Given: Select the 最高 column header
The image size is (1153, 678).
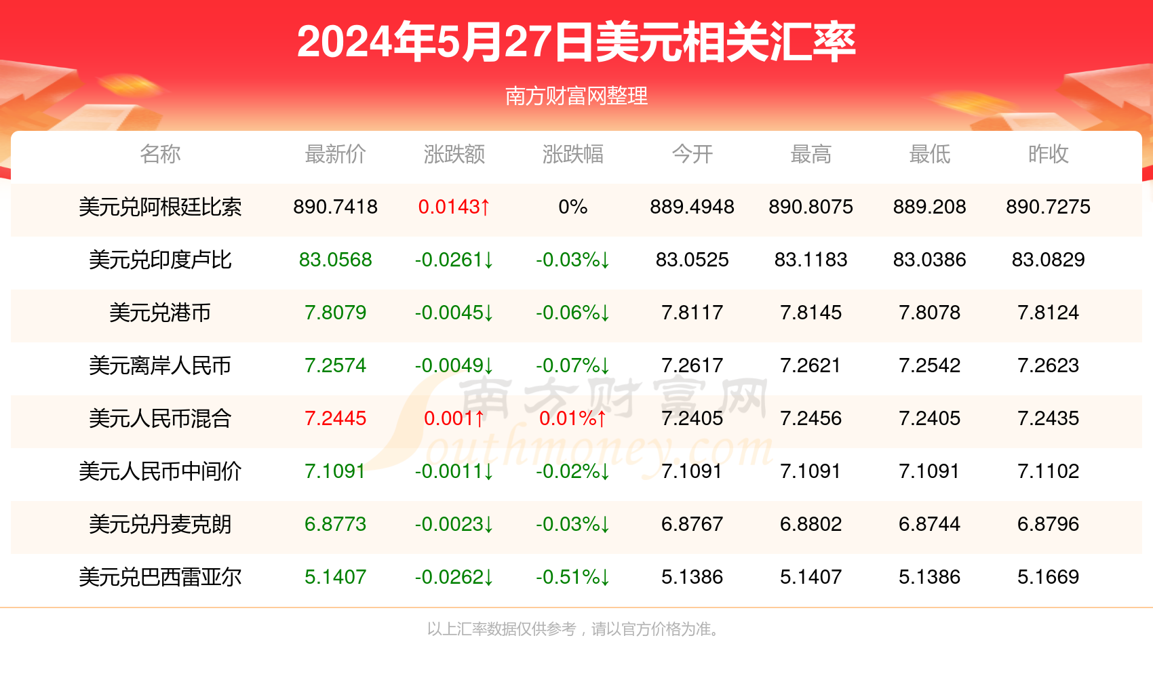Looking at the screenshot, I should [811, 154].
